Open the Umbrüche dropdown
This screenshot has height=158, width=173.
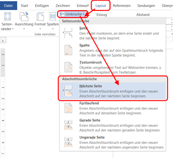pyautogui.click(x=73, y=14)
